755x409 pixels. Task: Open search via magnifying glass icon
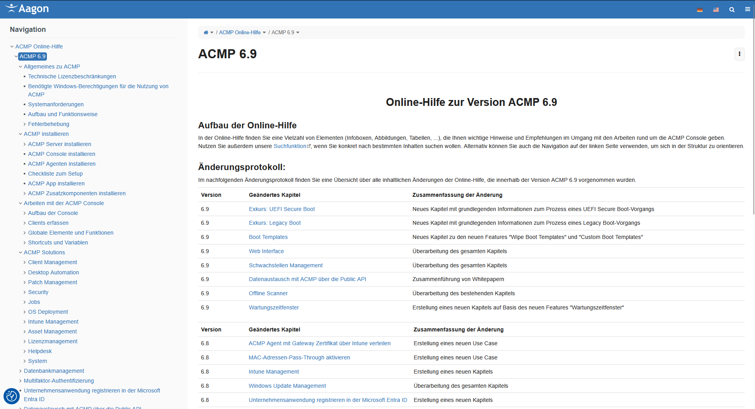[x=732, y=10]
